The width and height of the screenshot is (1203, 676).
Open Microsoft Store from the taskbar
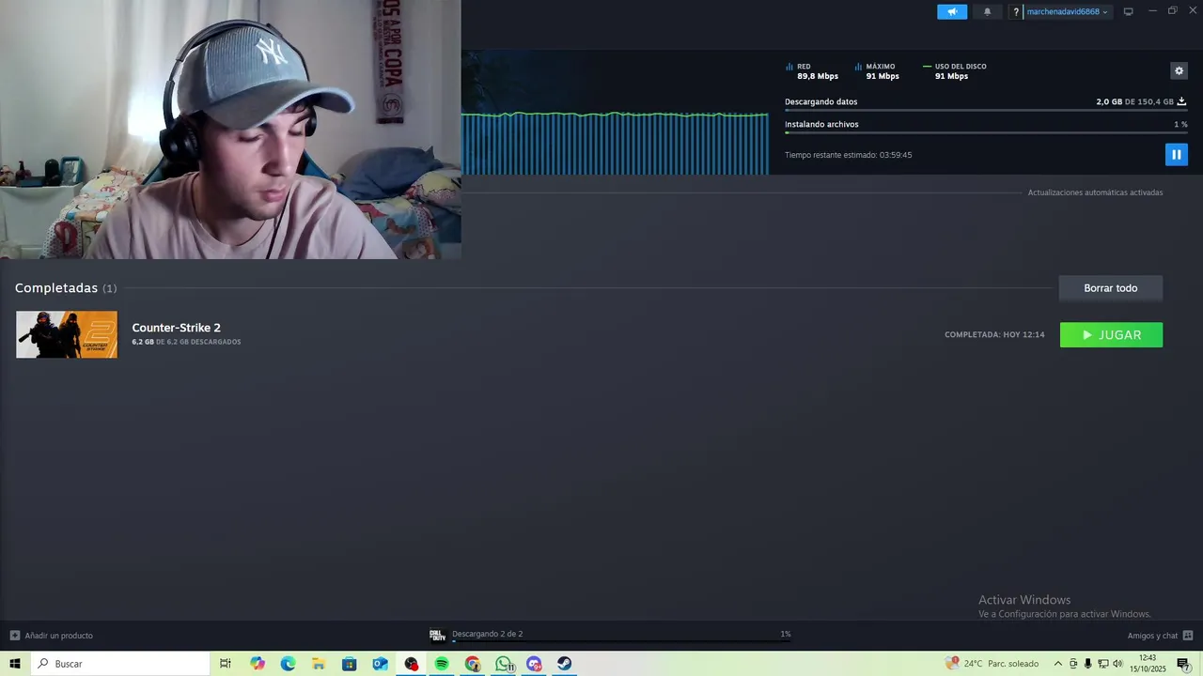tap(350, 664)
